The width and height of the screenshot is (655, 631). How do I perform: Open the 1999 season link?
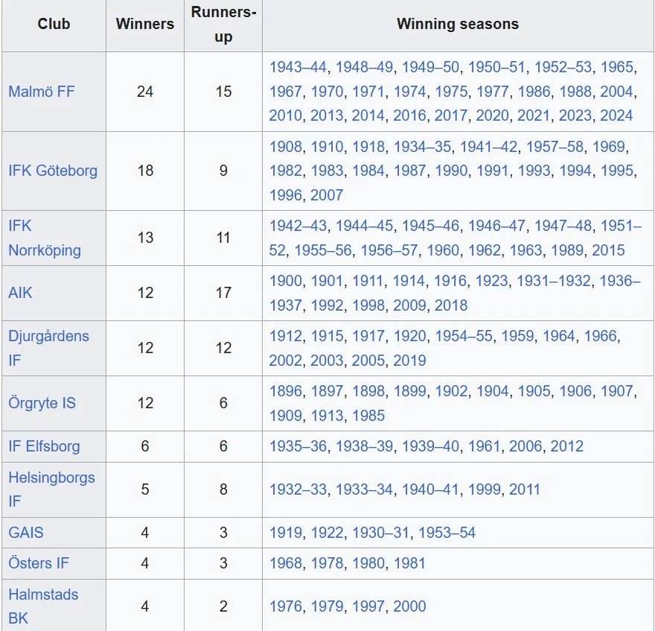(485, 489)
